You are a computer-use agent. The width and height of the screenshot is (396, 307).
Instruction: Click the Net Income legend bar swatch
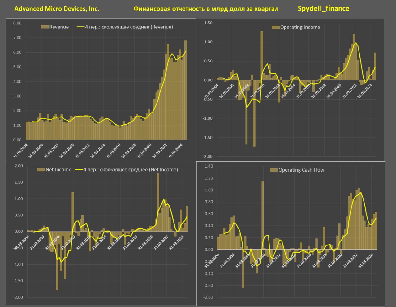pyautogui.click(x=41, y=170)
